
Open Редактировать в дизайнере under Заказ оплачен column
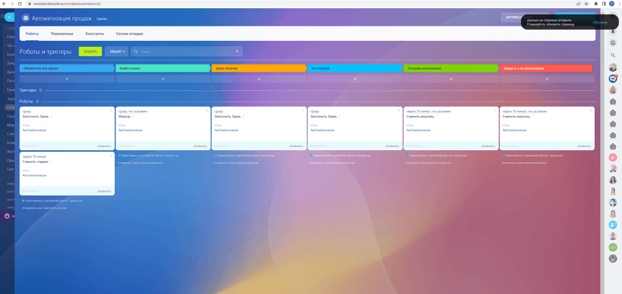244,155
